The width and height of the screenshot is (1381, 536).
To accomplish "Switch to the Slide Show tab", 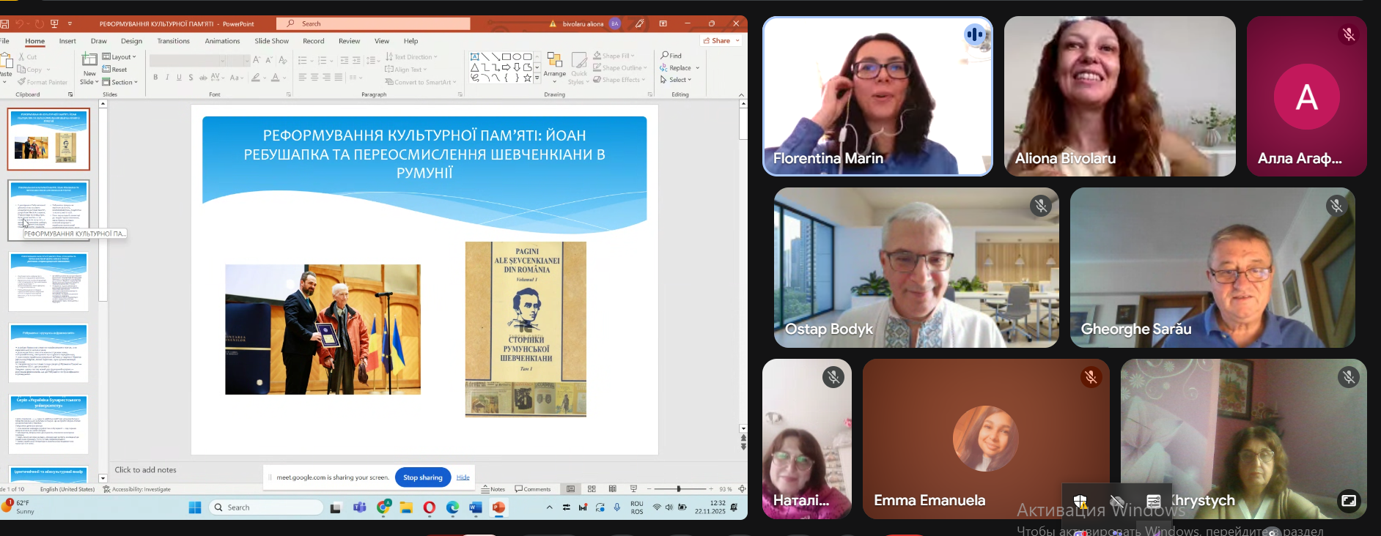I will [271, 41].
